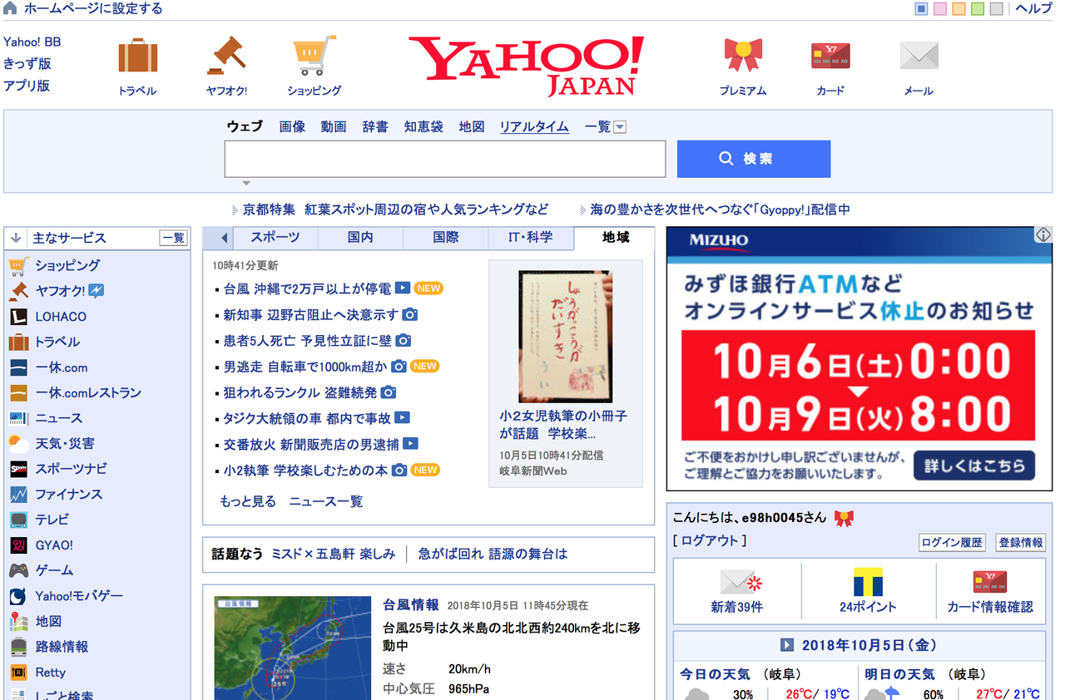Click the ニュース icon in the services sidebar
1065x700 pixels.
pyautogui.click(x=18, y=418)
